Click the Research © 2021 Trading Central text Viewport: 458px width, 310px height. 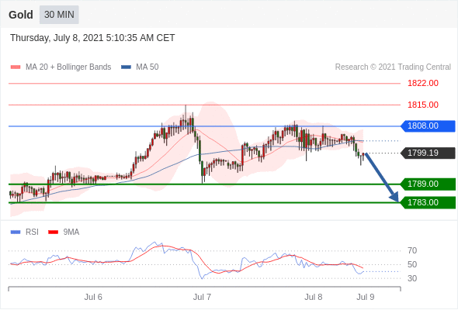pos(393,67)
